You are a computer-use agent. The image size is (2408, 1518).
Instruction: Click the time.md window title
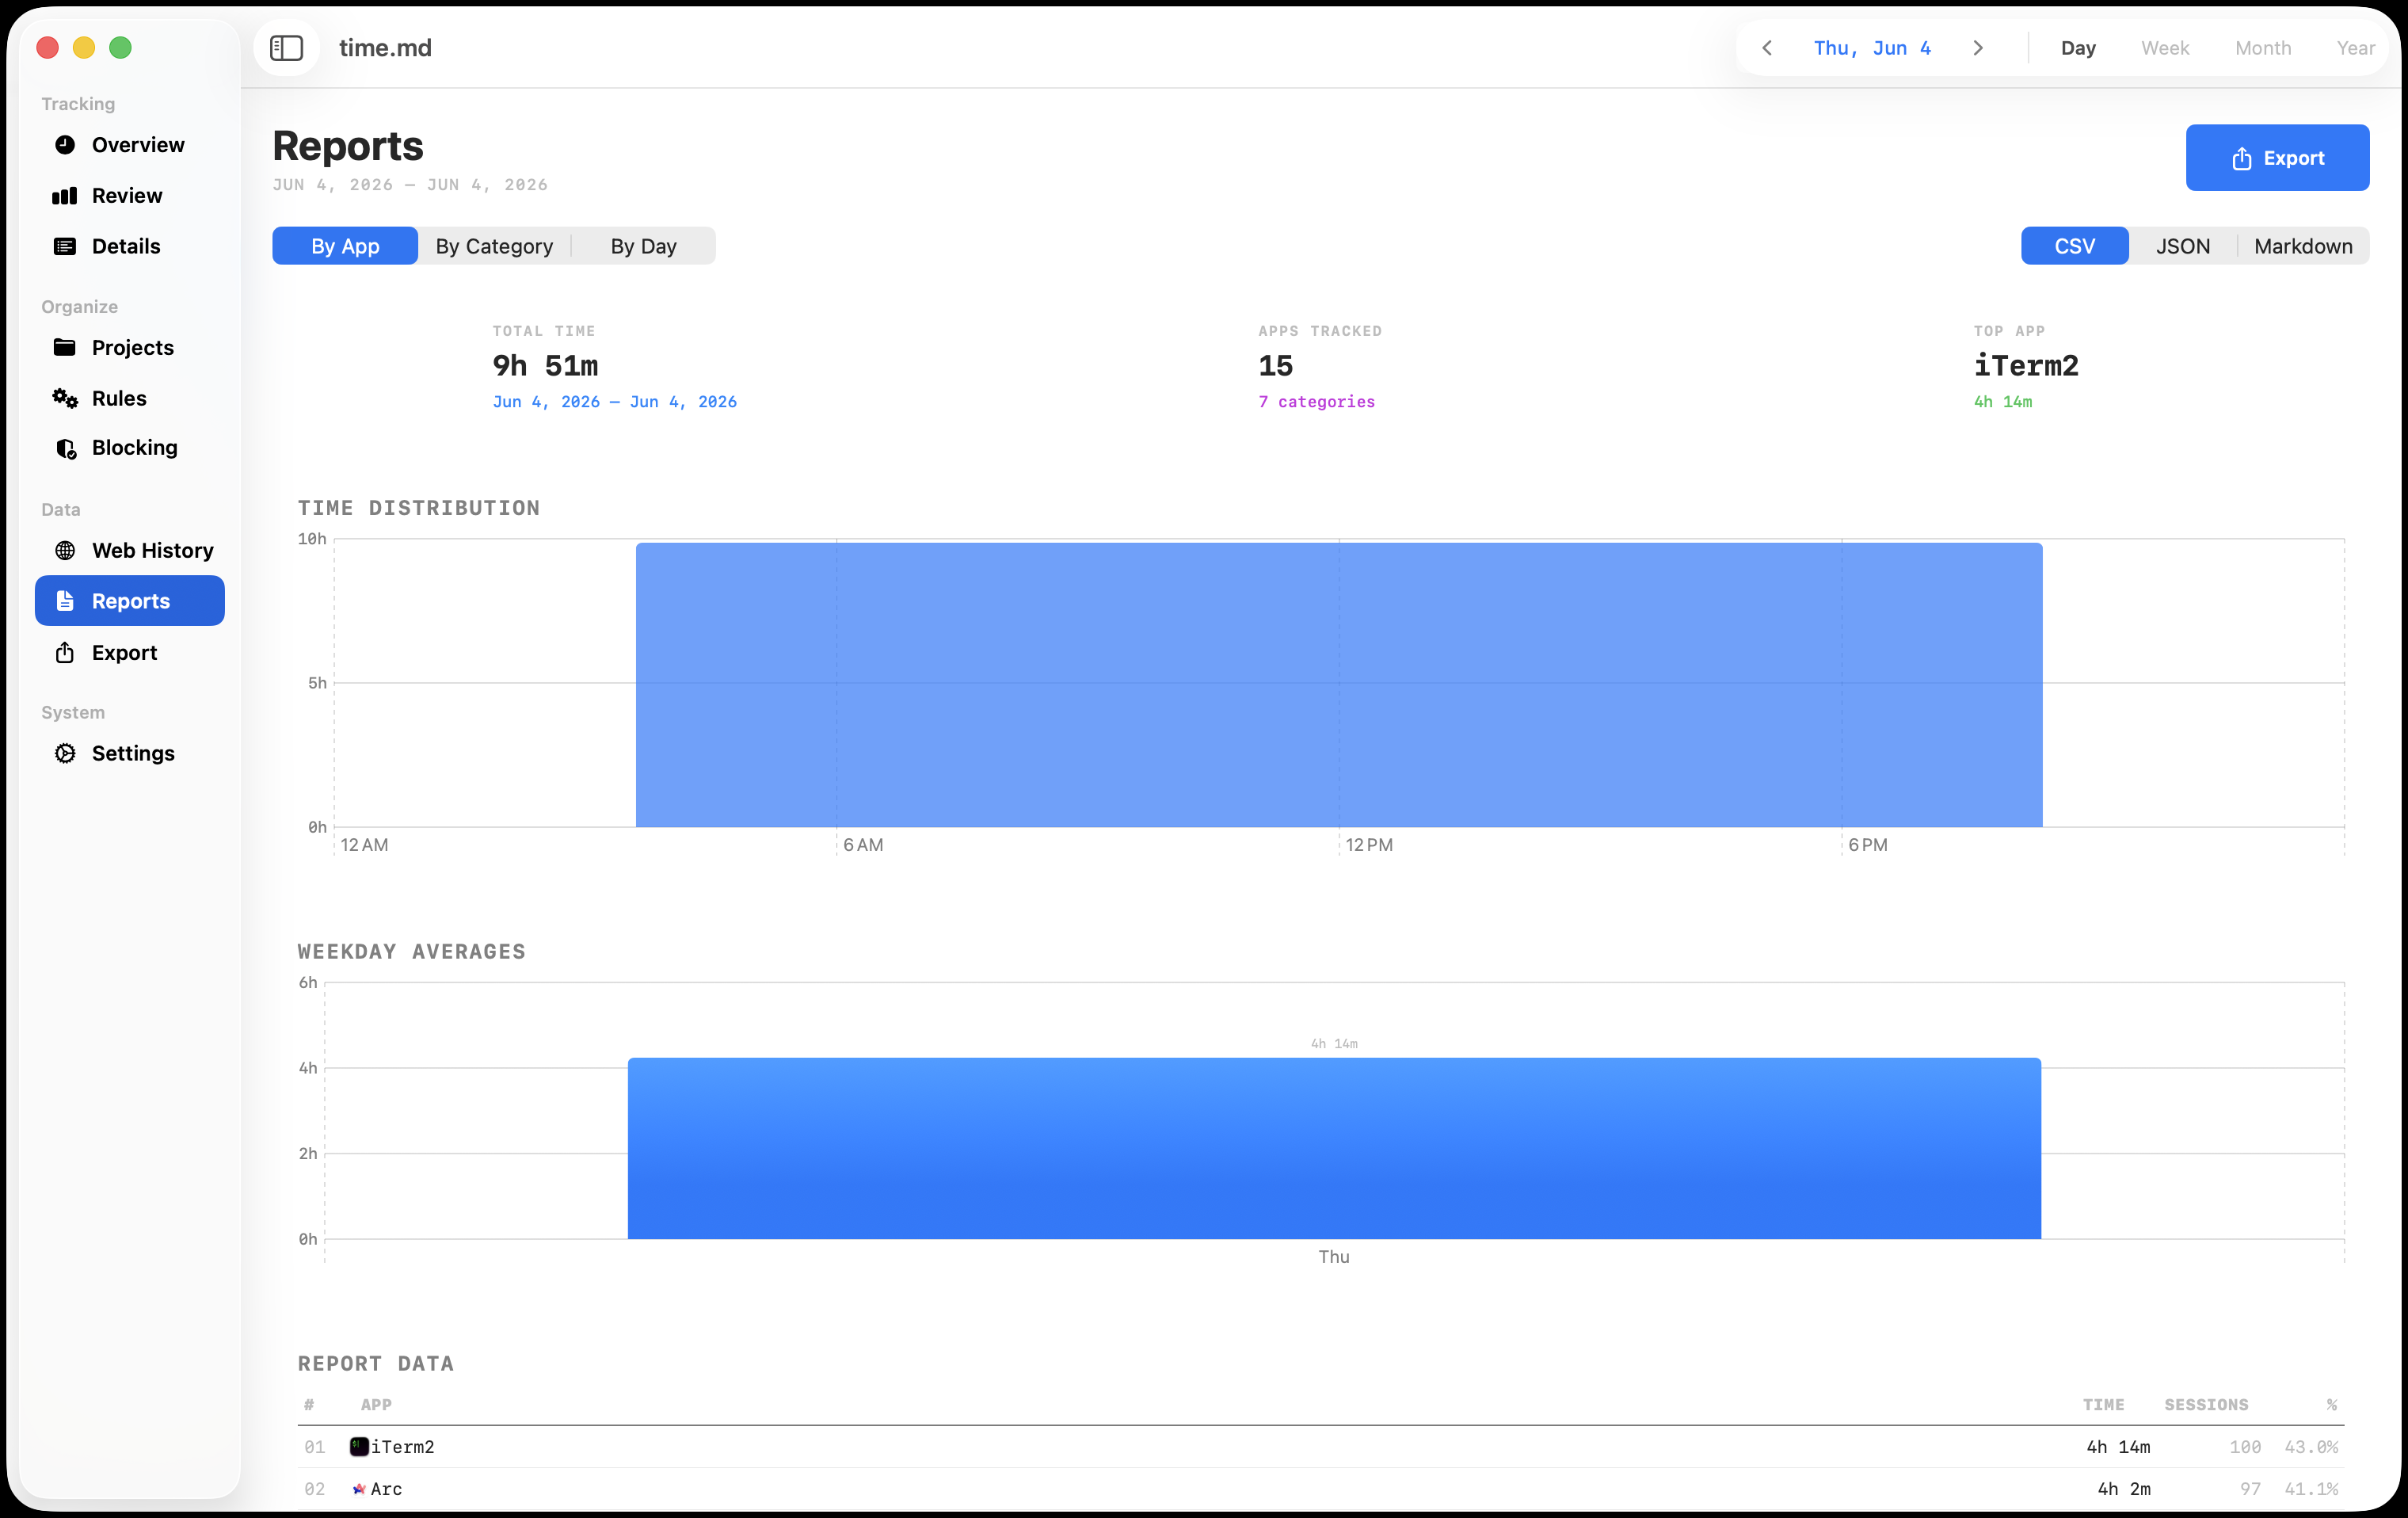(385, 48)
